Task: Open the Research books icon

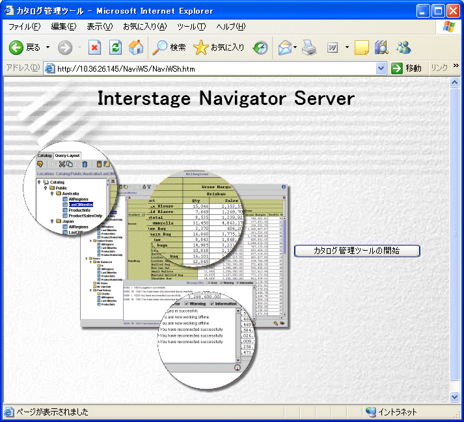Action: click(x=381, y=48)
